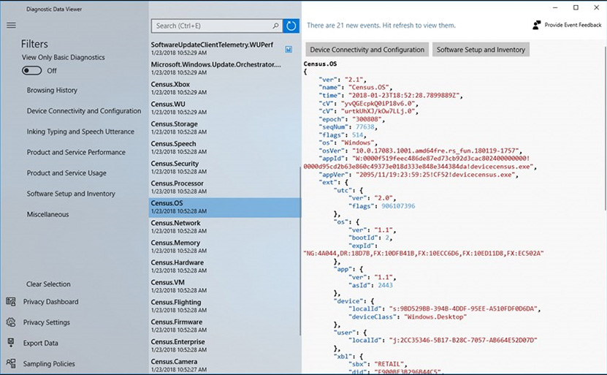The width and height of the screenshot is (607, 375).
Task: Open the Provide Event Feedback icon
Action: click(x=537, y=25)
